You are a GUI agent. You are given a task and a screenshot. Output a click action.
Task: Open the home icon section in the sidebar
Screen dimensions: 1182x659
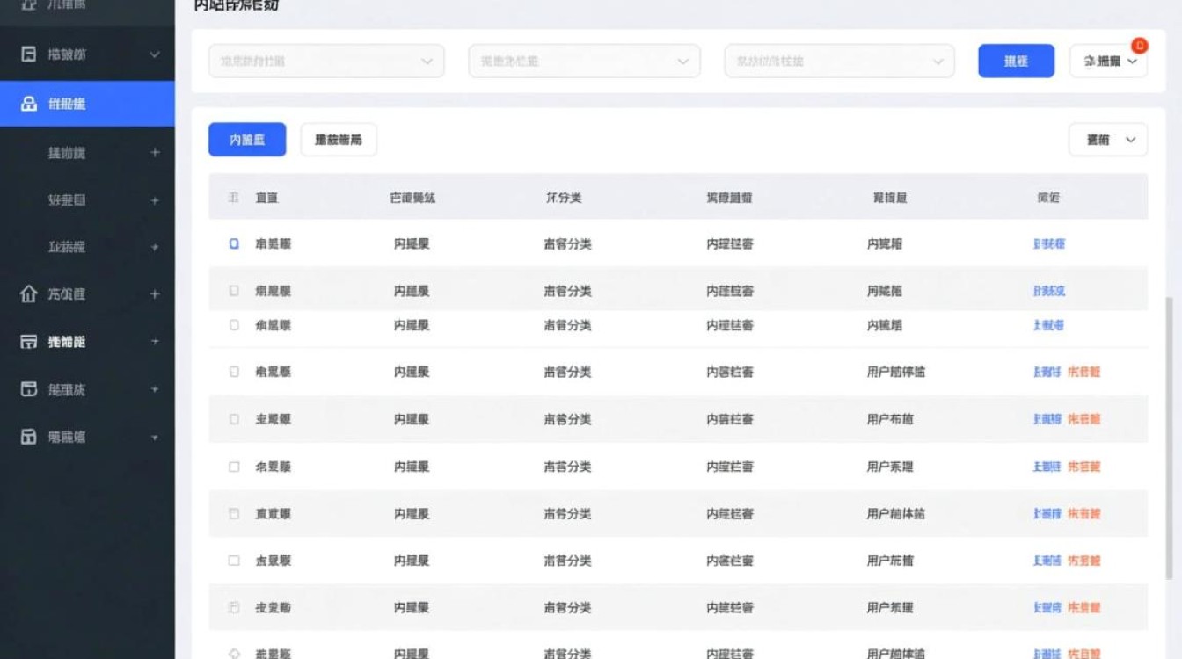point(29,294)
